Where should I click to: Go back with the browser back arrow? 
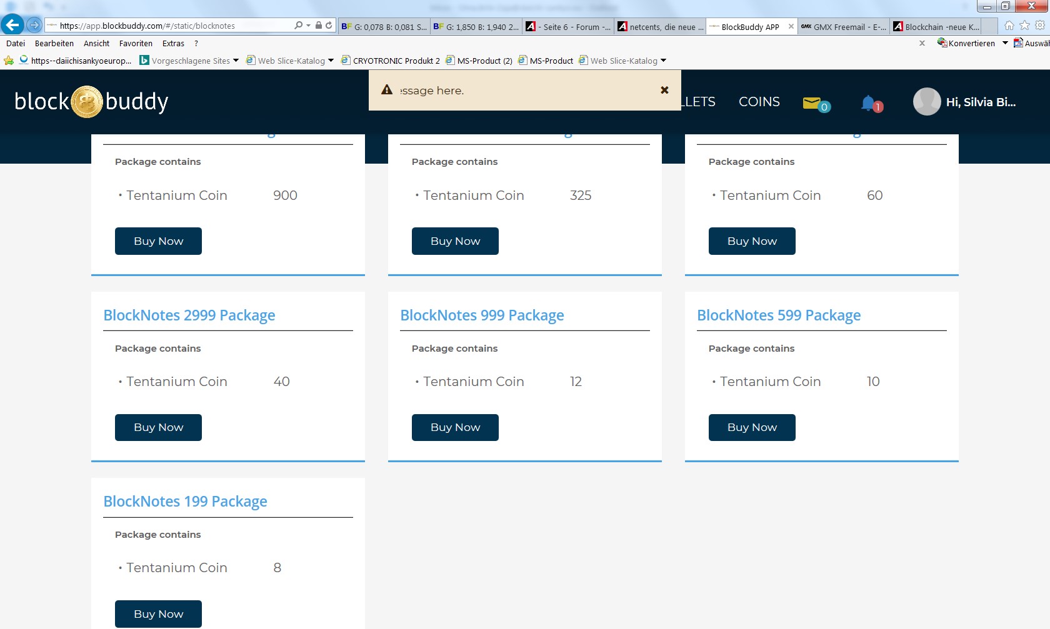click(x=12, y=25)
